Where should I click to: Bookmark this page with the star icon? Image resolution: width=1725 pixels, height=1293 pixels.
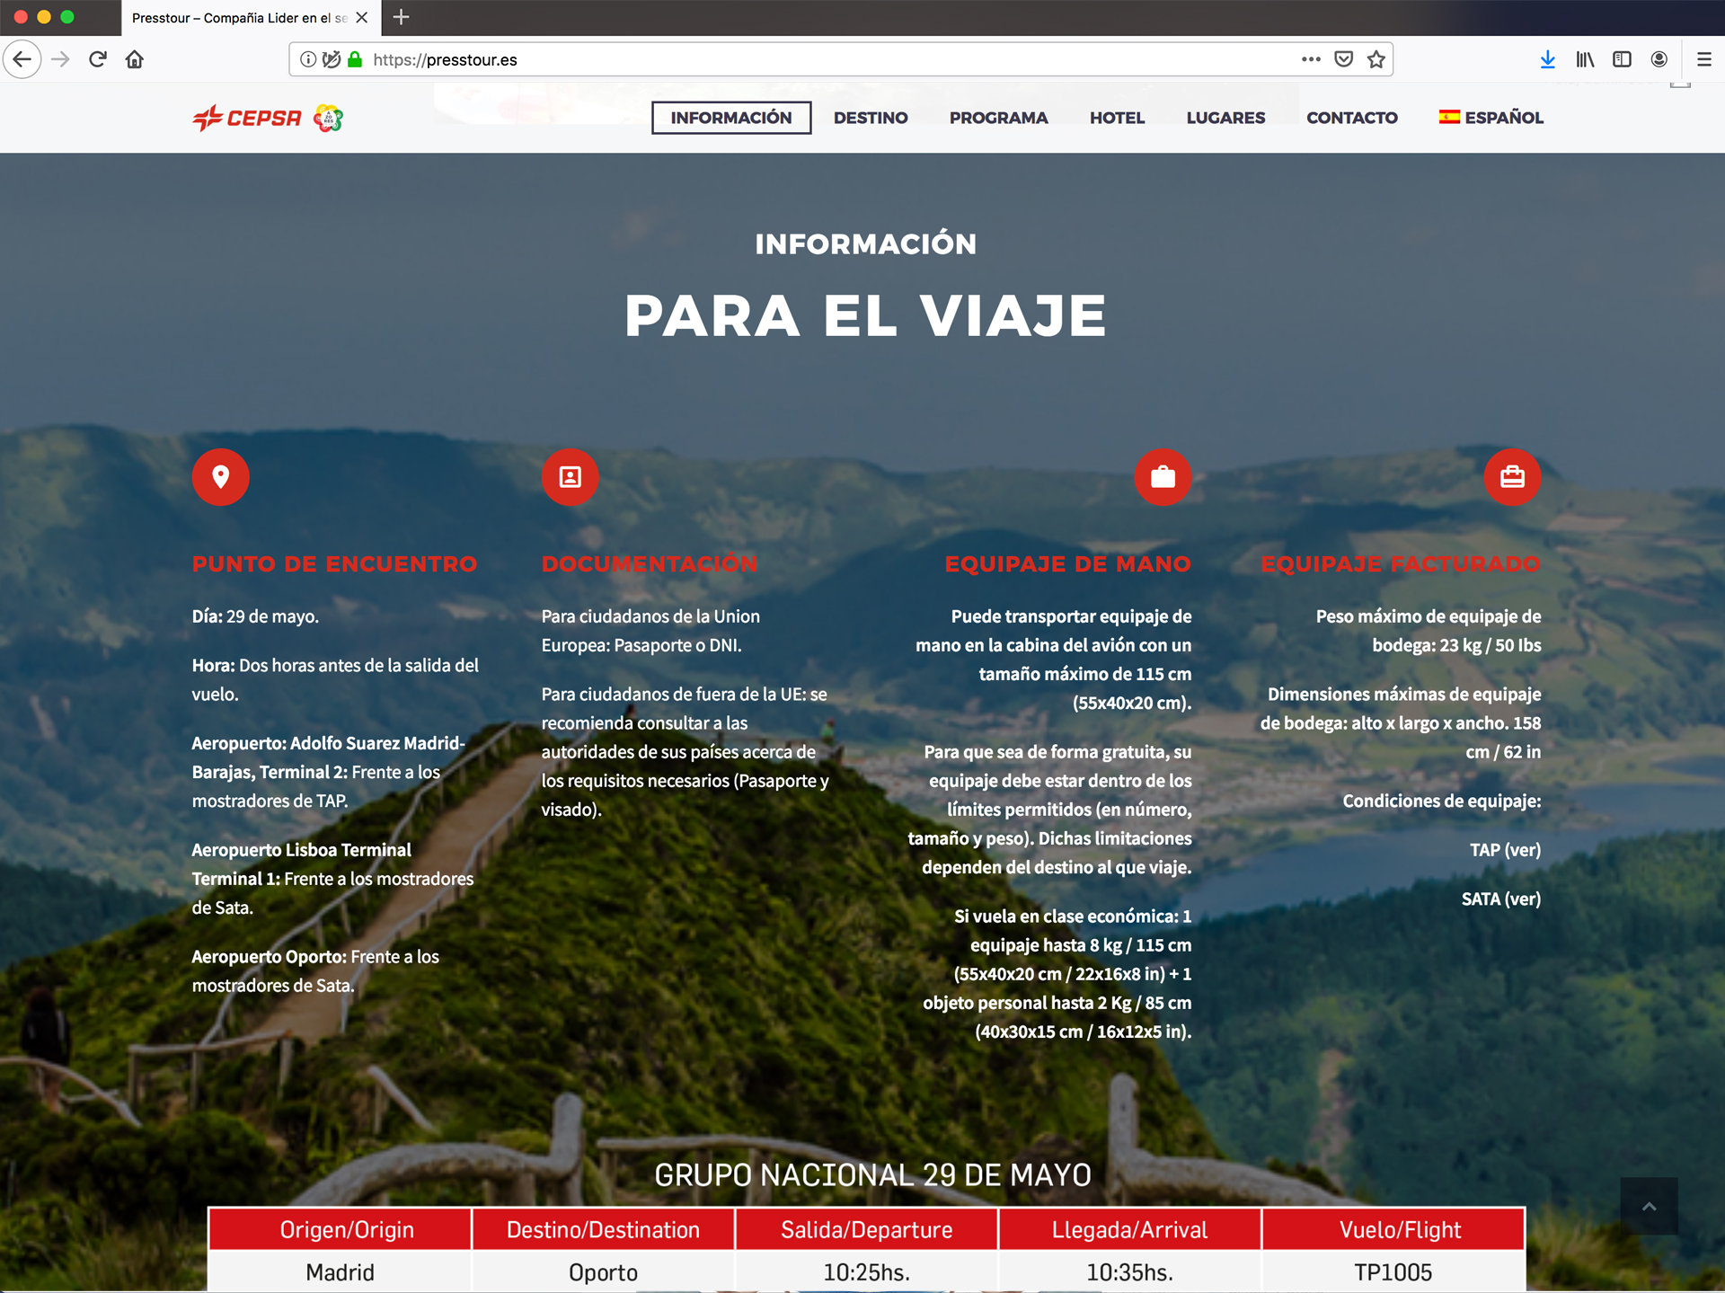(x=1376, y=59)
